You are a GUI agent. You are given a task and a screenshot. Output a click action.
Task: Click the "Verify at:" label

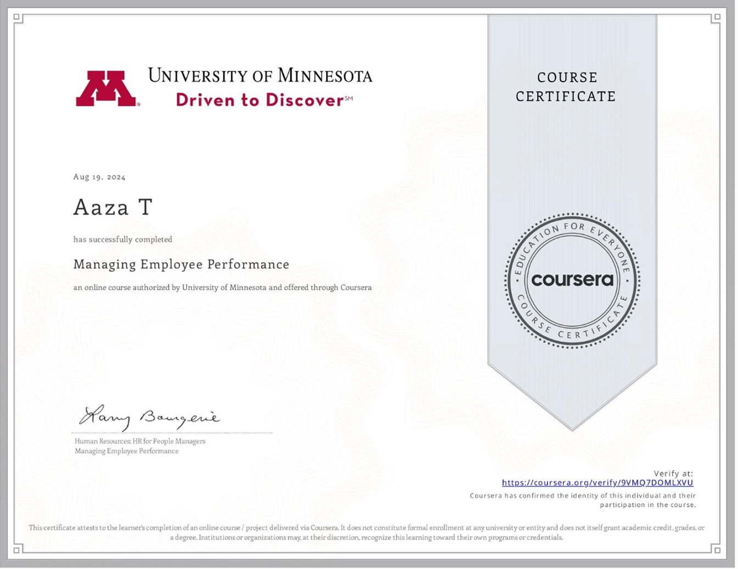pos(673,473)
